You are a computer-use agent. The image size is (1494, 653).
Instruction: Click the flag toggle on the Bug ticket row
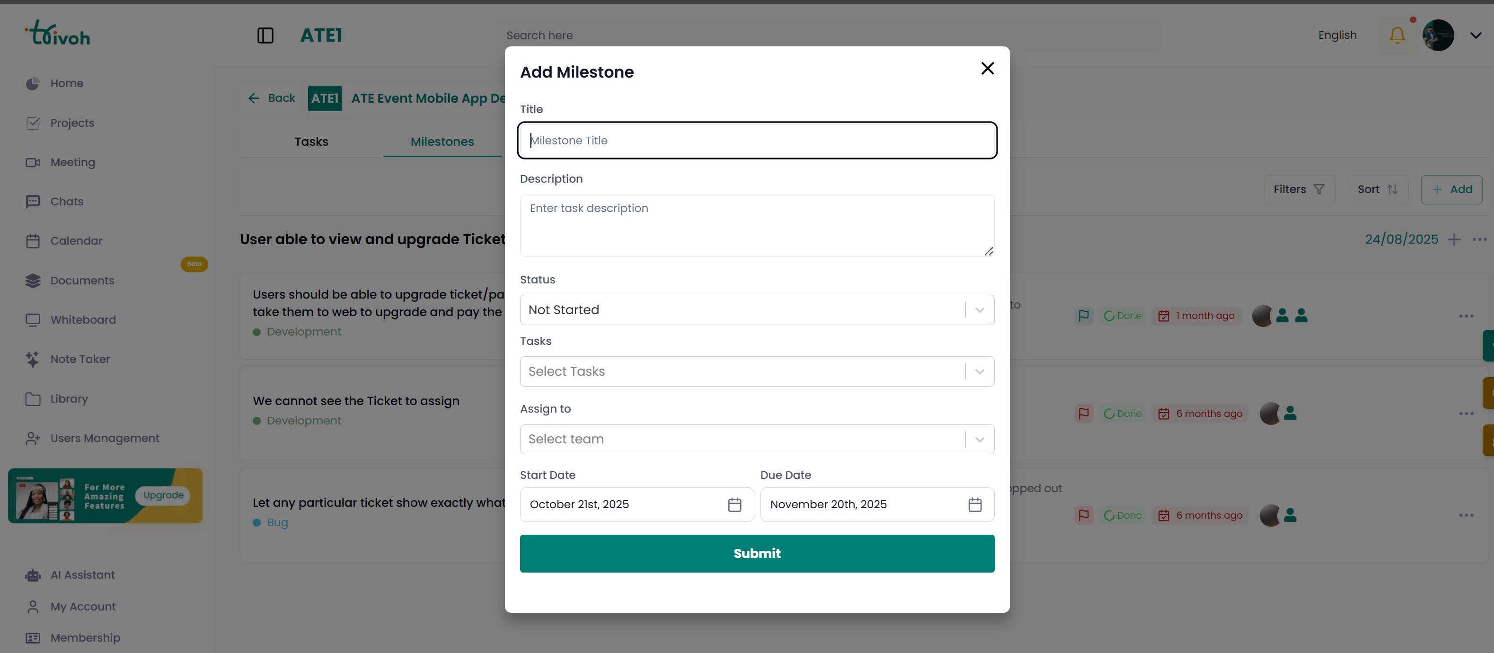[x=1084, y=515]
